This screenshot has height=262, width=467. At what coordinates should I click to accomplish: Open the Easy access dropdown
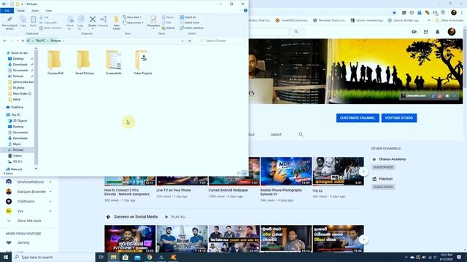click(133, 23)
